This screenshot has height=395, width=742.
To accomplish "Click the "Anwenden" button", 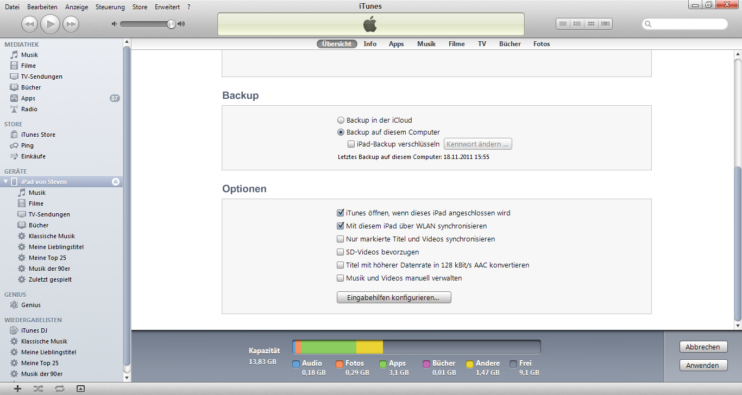I will point(703,365).
